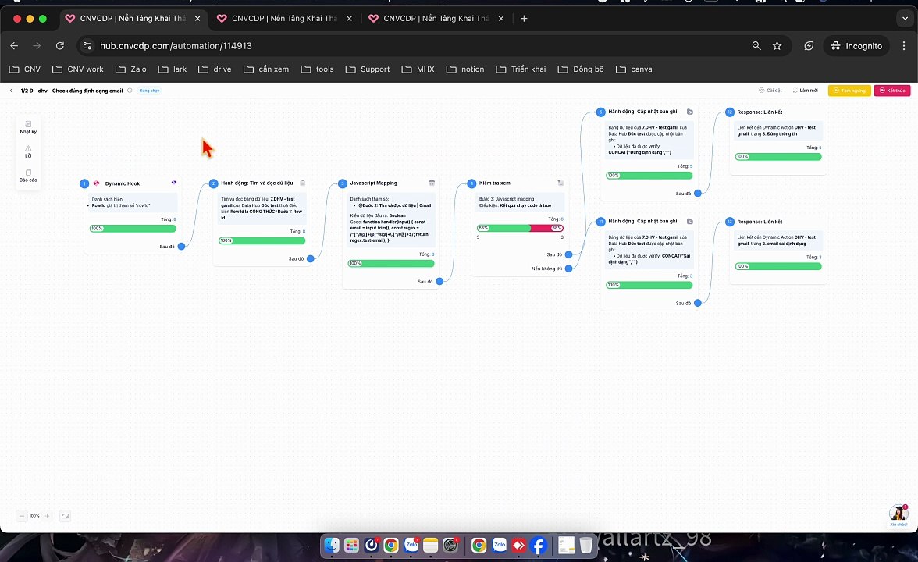The image size is (918, 562).
Task: Zoom in the canvas with plus button
Action: (x=48, y=516)
